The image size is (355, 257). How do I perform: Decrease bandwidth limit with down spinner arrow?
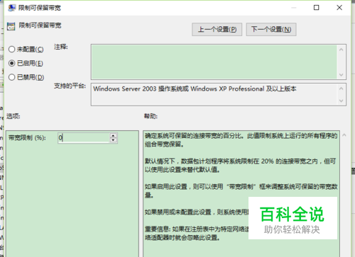114,140
